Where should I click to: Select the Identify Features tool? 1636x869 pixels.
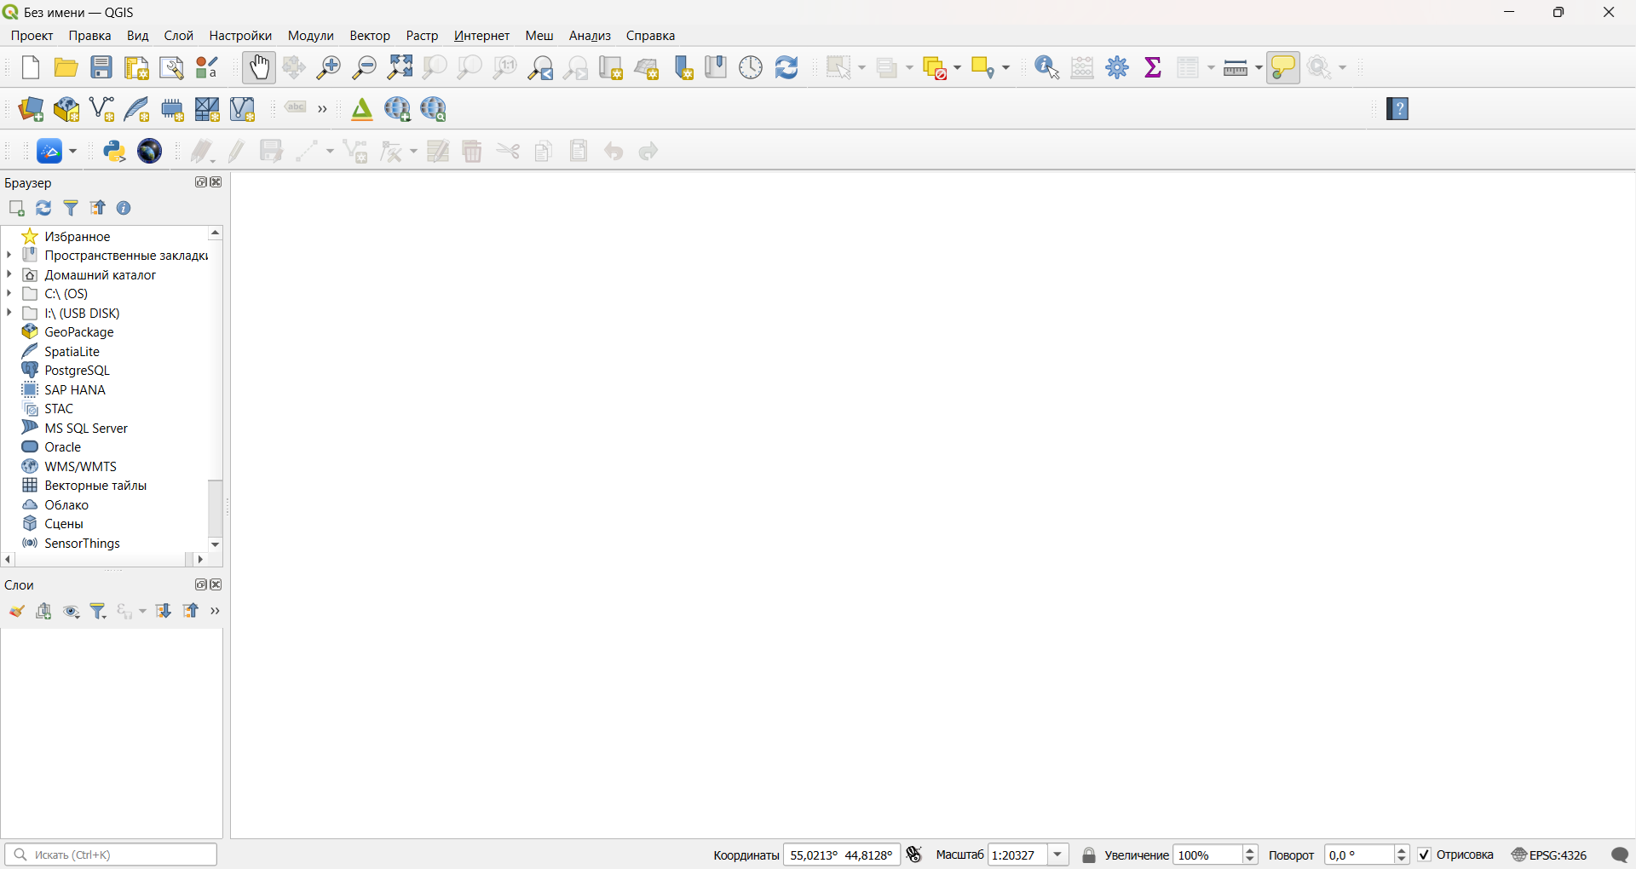click(x=1046, y=67)
